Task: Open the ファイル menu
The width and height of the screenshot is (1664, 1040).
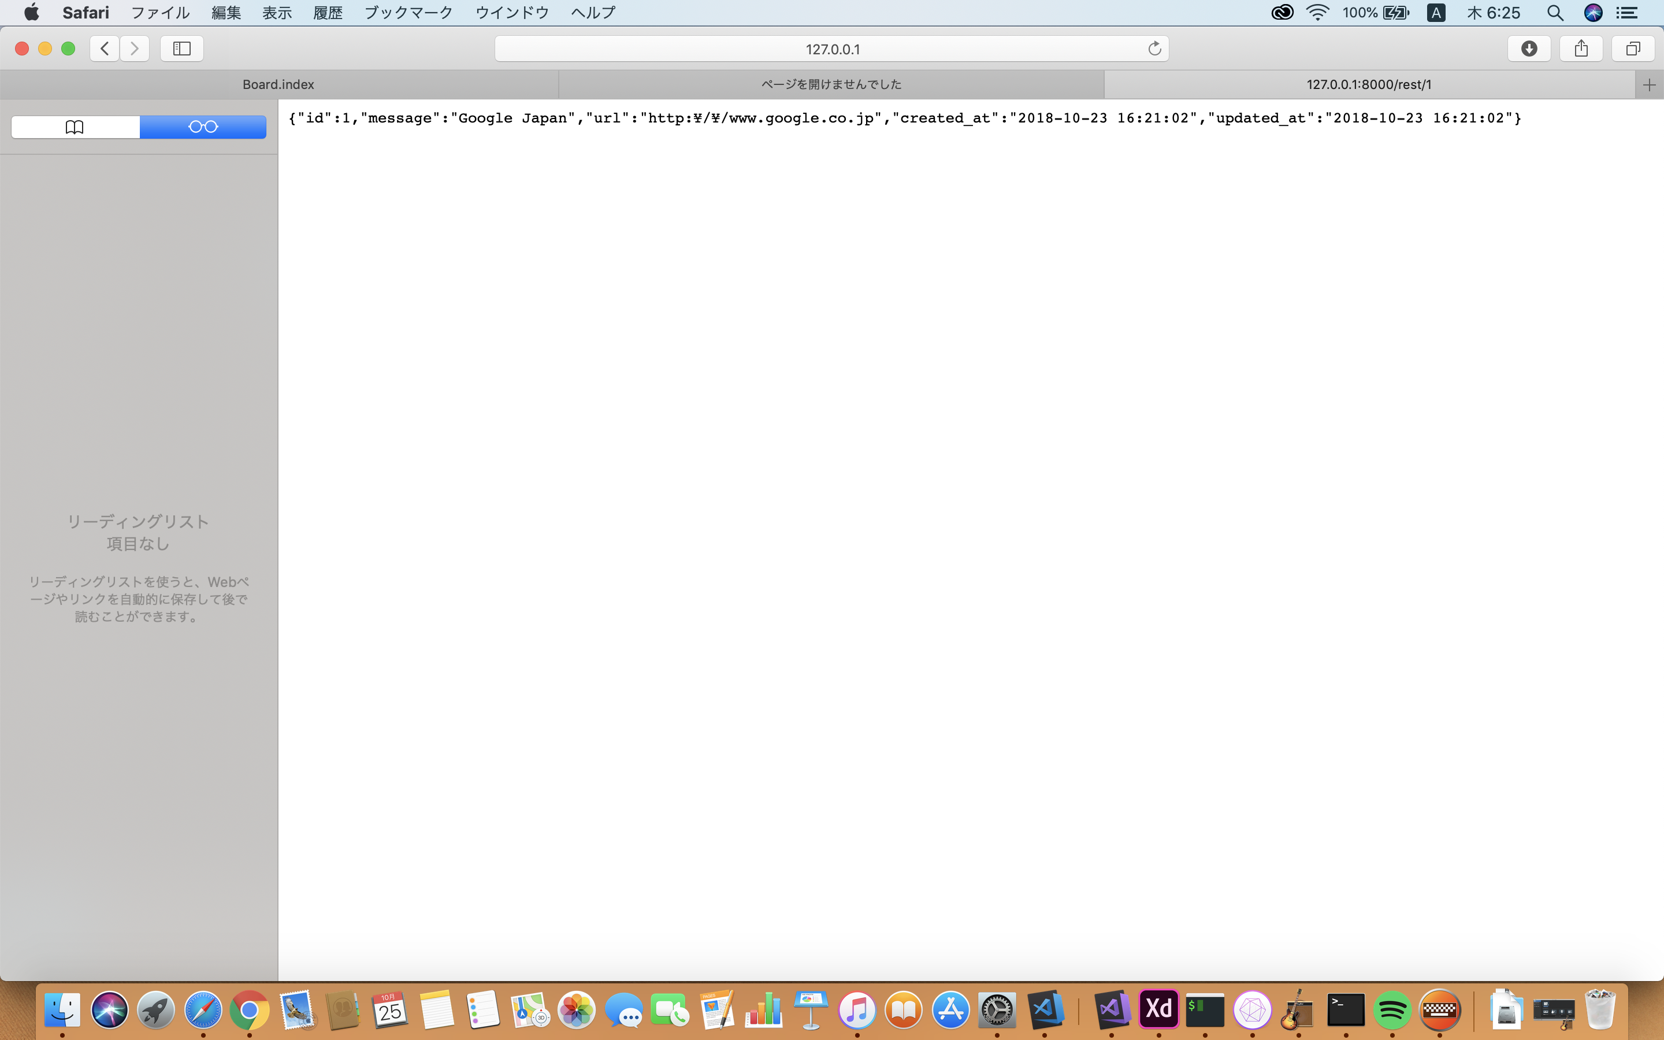Action: tap(159, 12)
